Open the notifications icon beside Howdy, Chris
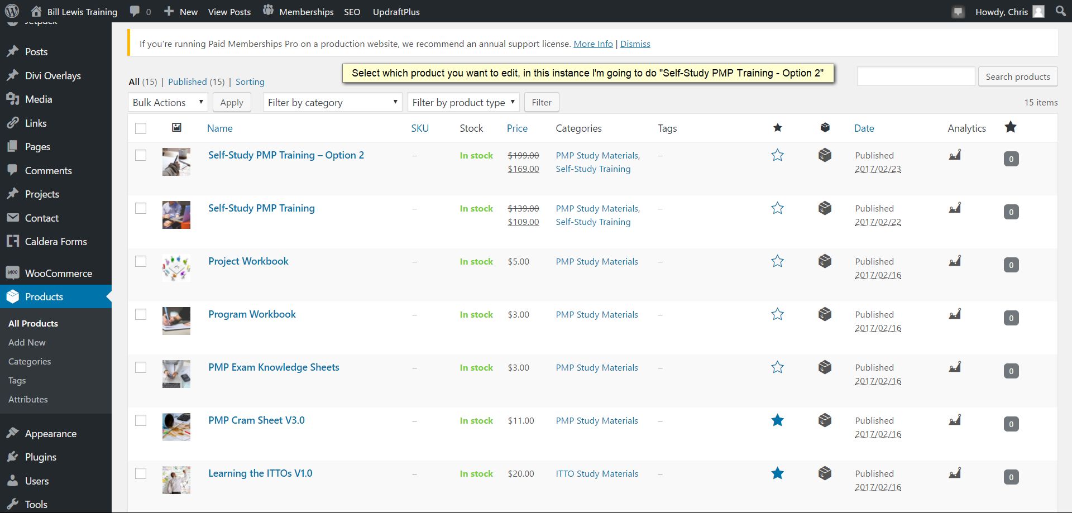Screen dimensions: 1072x513 pyautogui.click(x=958, y=12)
